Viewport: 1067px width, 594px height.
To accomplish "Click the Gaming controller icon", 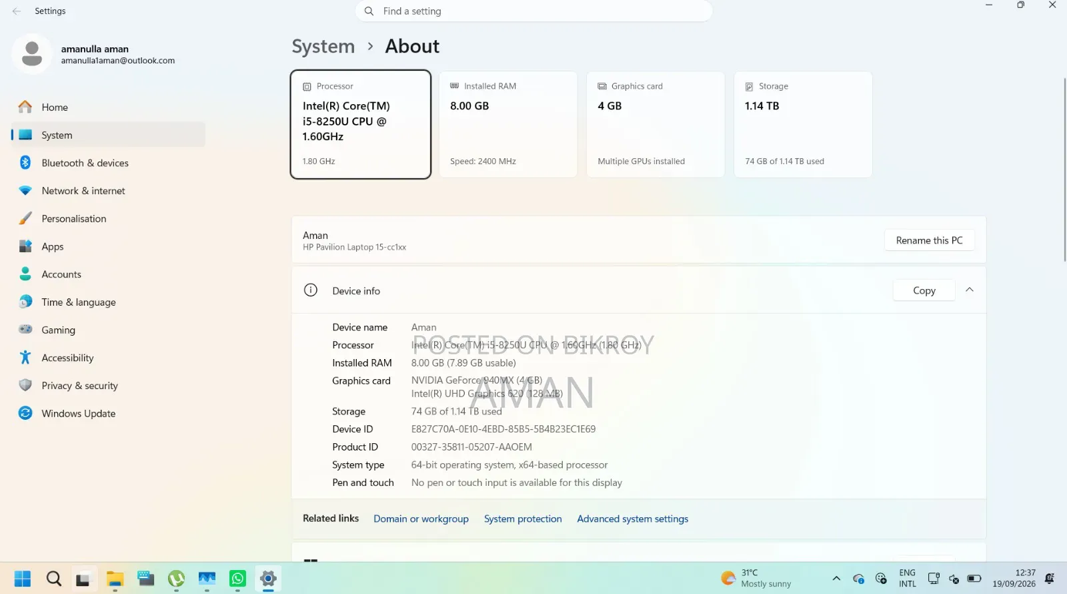I will (25, 329).
